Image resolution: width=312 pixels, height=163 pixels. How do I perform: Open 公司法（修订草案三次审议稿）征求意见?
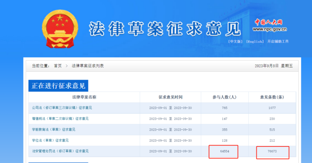click(x=62, y=108)
